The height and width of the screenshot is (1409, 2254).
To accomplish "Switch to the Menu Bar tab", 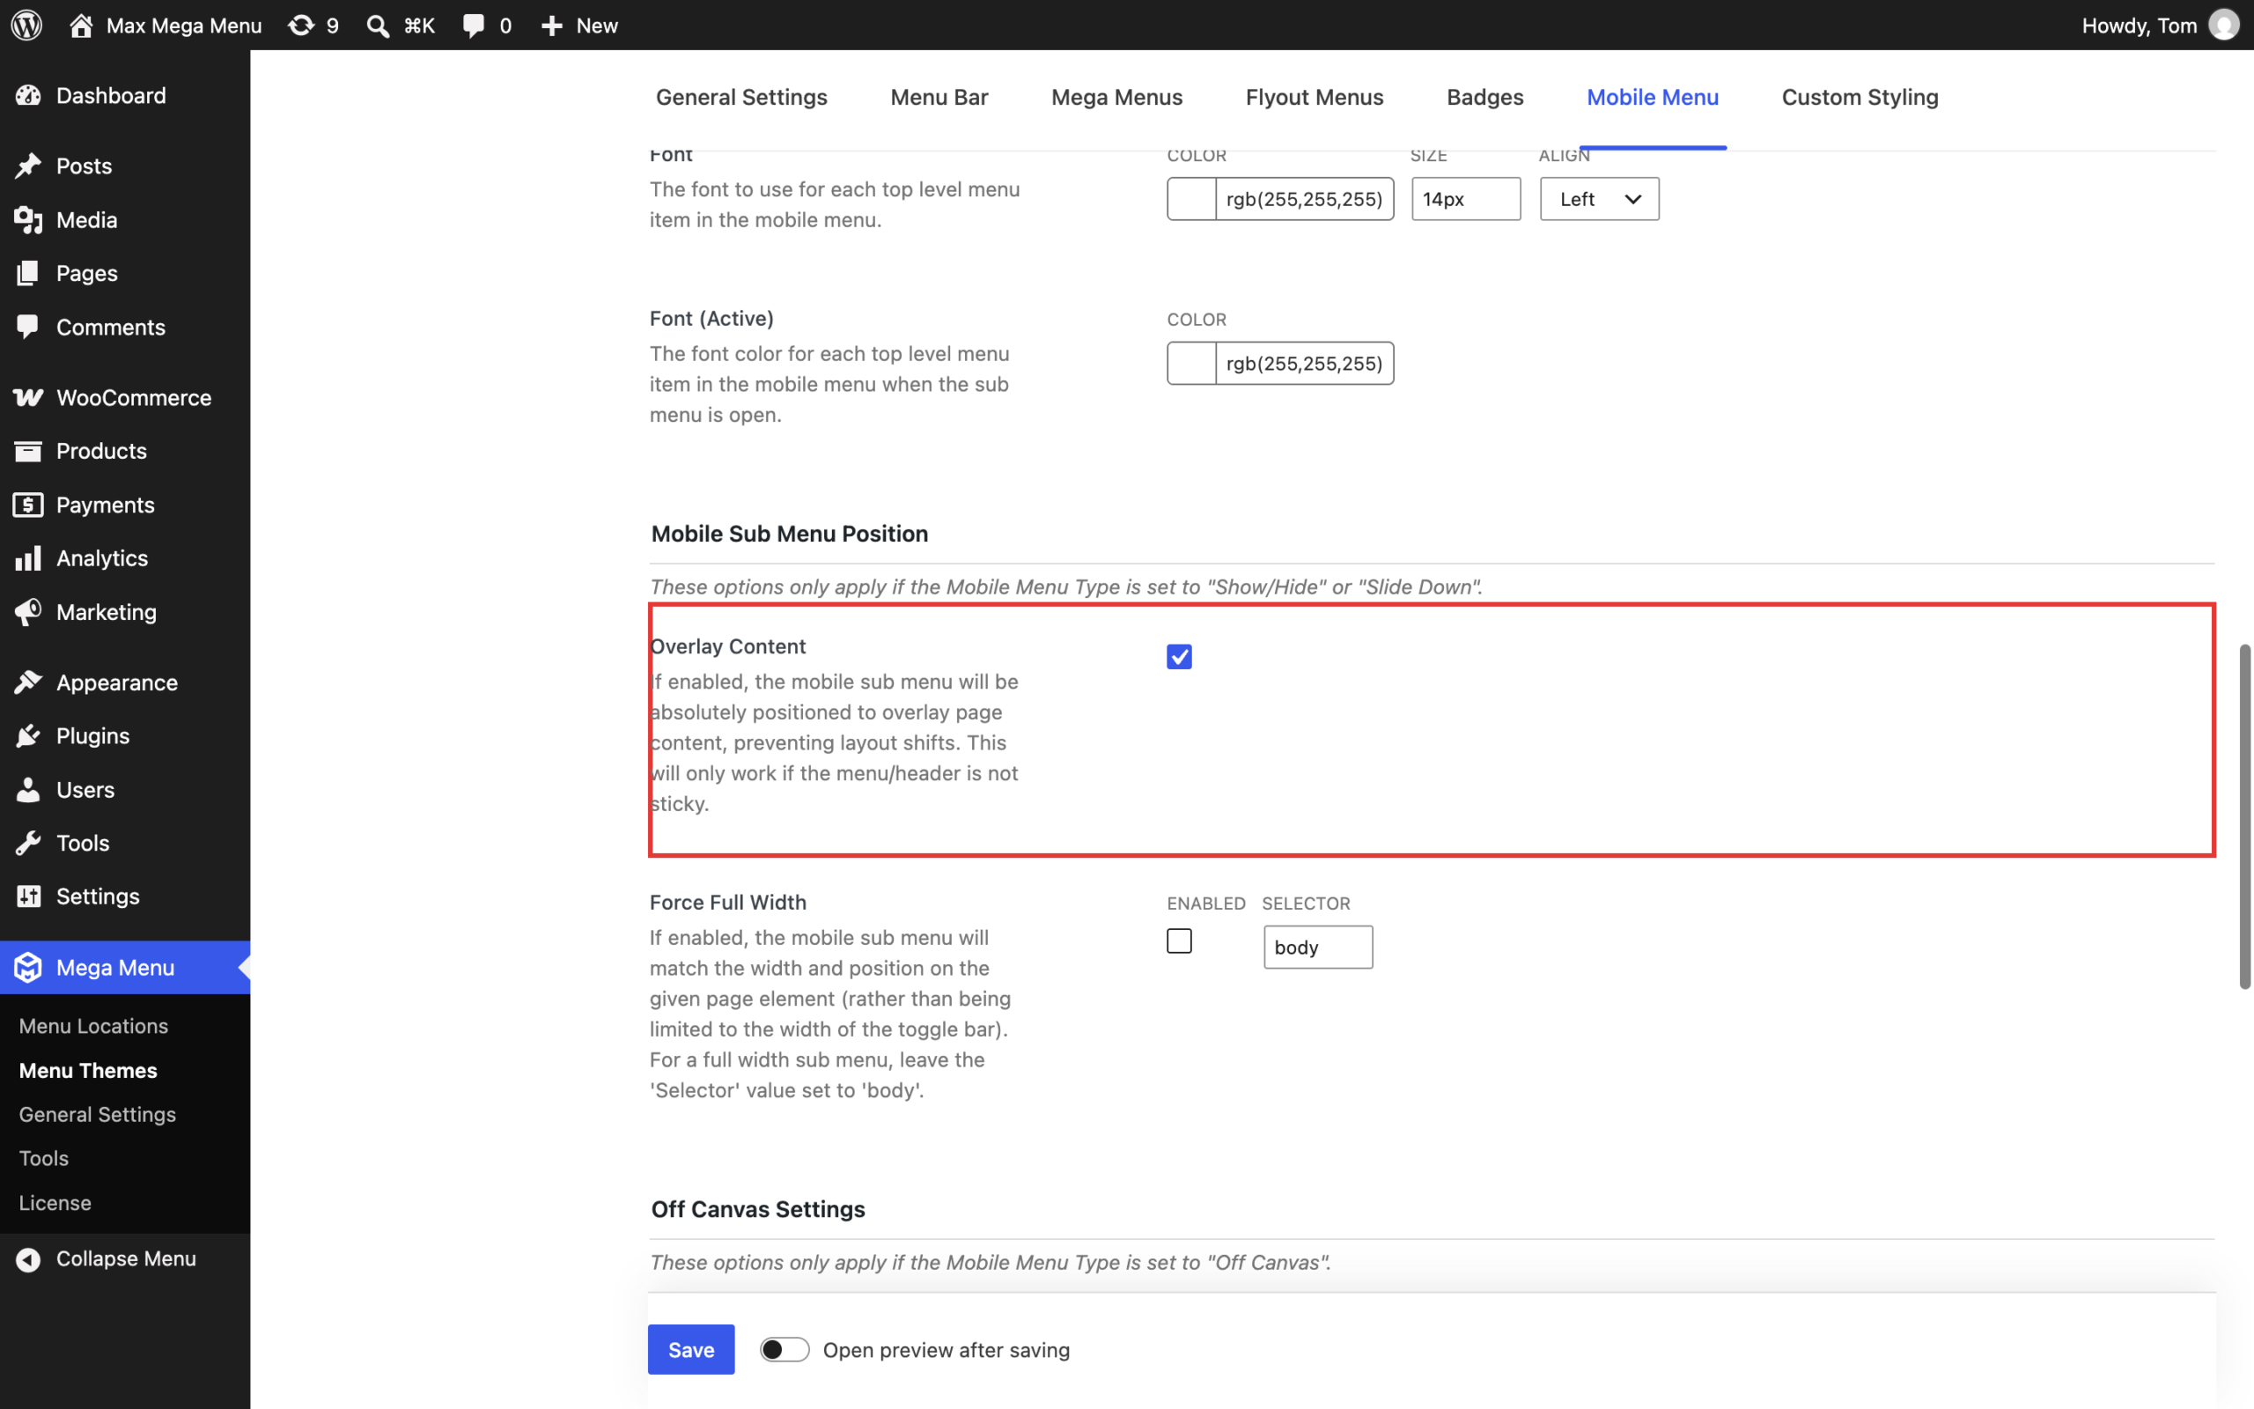I will coord(939,97).
